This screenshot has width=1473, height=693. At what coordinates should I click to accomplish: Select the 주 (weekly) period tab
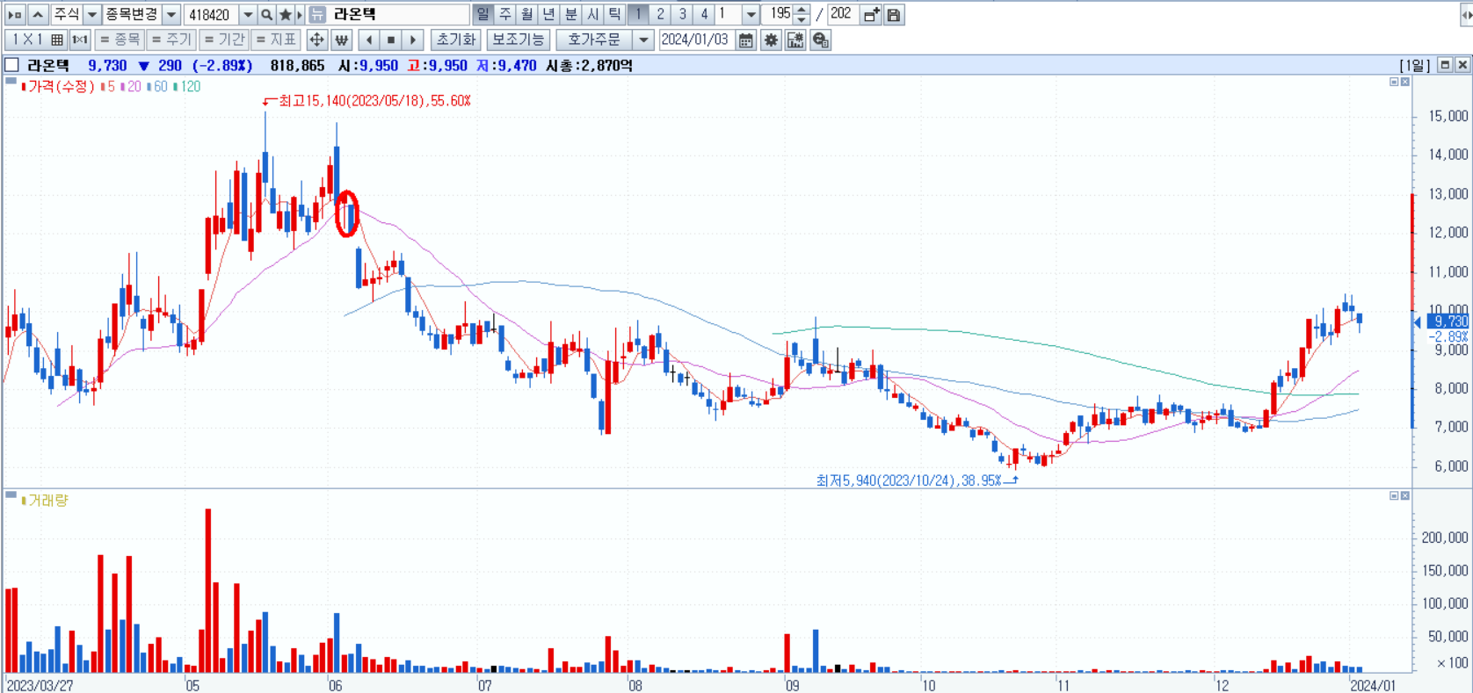click(x=504, y=14)
